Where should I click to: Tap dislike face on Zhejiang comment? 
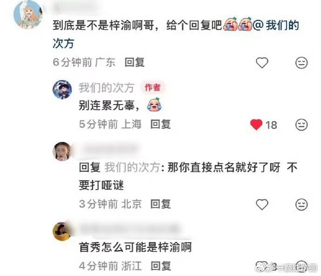301,266
